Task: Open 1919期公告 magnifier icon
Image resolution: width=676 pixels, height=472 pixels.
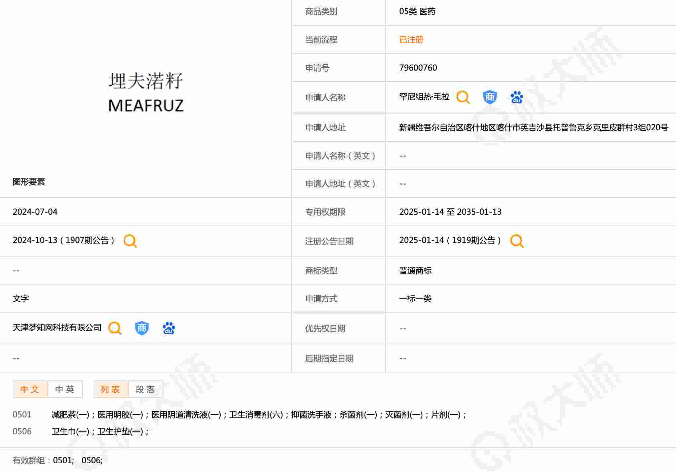Action: (x=517, y=241)
